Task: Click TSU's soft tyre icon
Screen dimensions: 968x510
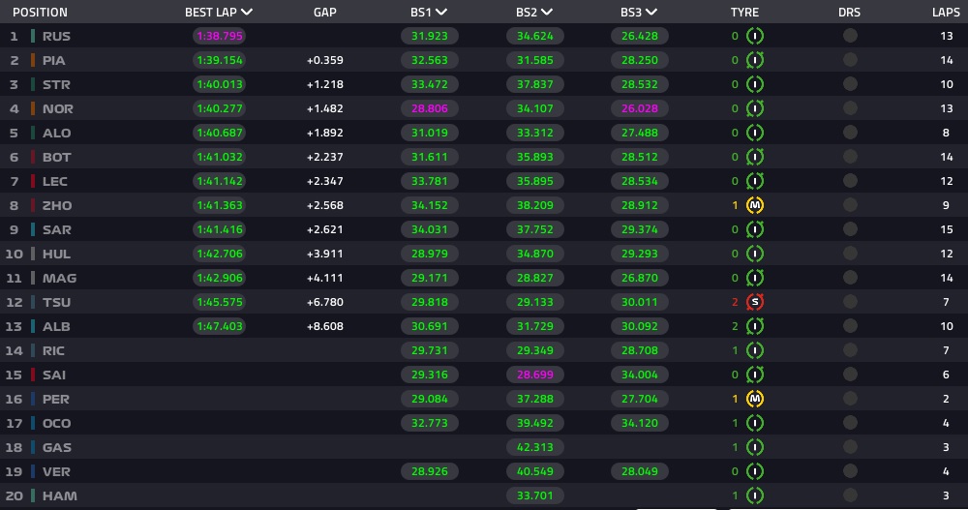Action: [754, 302]
